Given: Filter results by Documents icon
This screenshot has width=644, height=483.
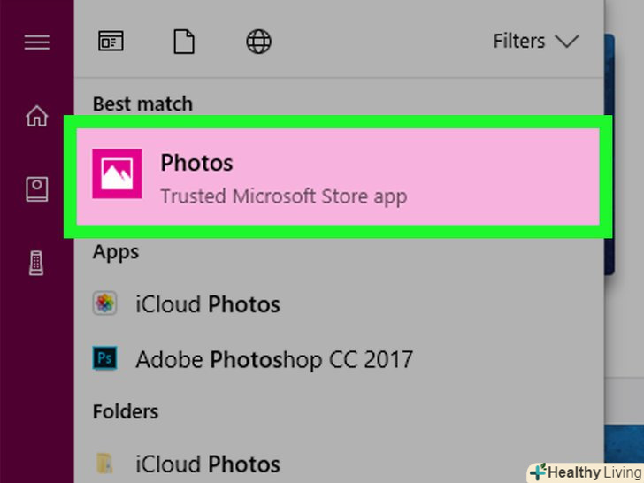Looking at the screenshot, I should [x=183, y=42].
